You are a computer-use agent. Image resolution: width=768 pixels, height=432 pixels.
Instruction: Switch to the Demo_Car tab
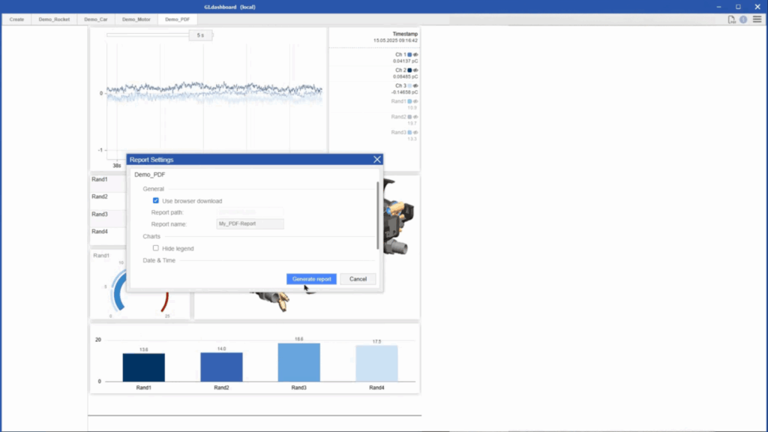96,19
